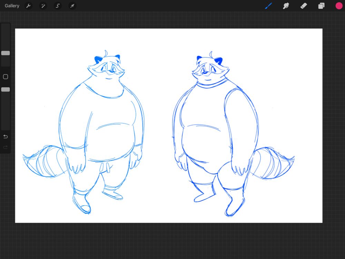345x259 pixels.
Task: Select the Smudge tool
Action: 286,6
